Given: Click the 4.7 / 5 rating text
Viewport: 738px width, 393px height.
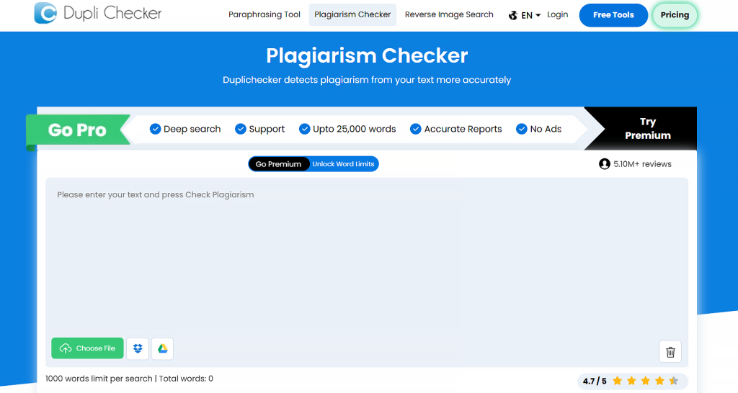Looking at the screenshot, I should 595,381.
